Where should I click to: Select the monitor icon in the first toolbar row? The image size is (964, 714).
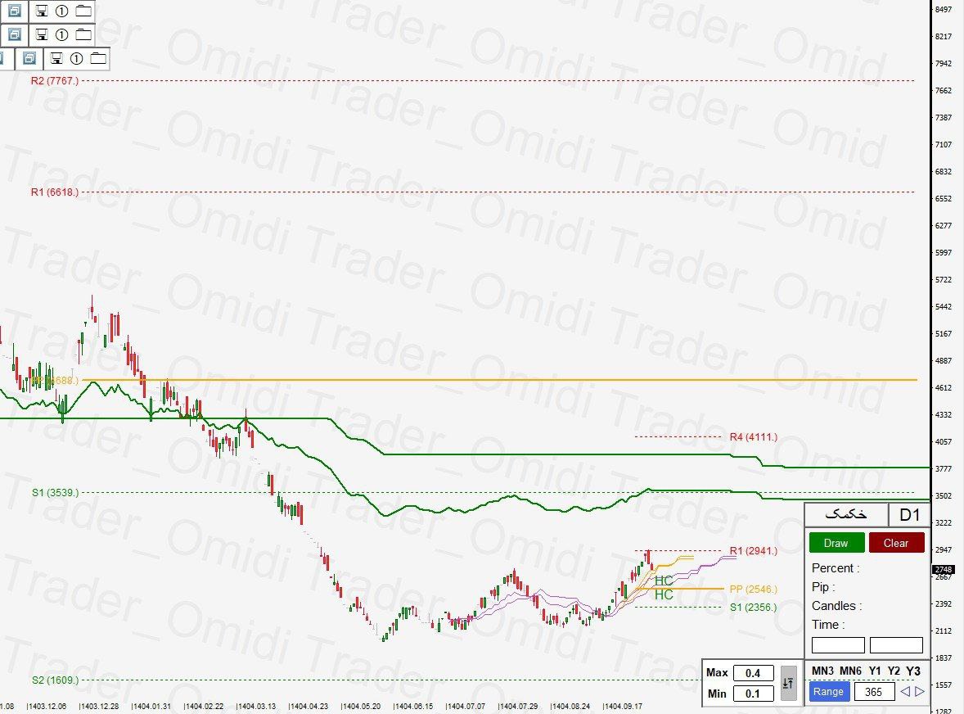coord(42,11)
